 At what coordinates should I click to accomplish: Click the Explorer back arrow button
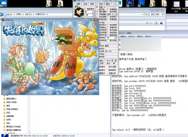pos(1,14)
